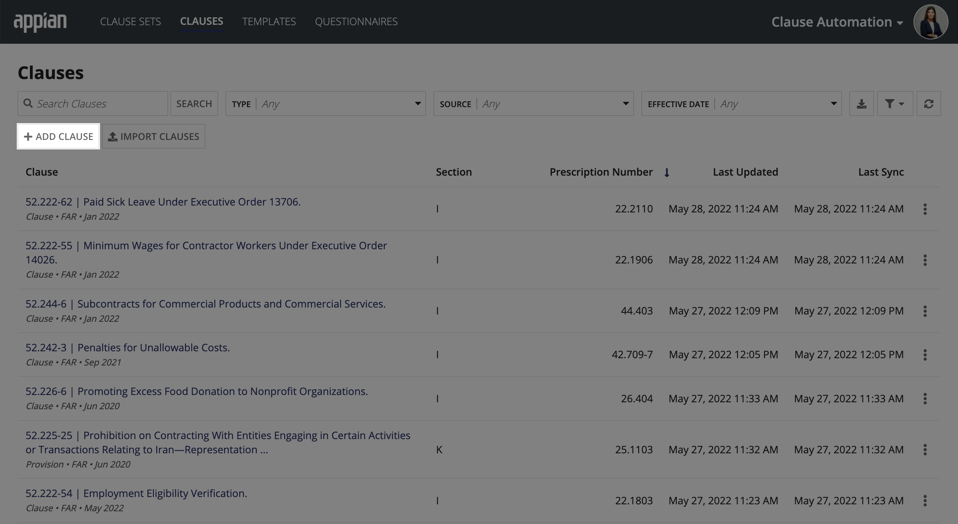Switch to the Templates tab
Image resolution: width=958 pixels, height=524 pixels.
click(x=269, y=21)
